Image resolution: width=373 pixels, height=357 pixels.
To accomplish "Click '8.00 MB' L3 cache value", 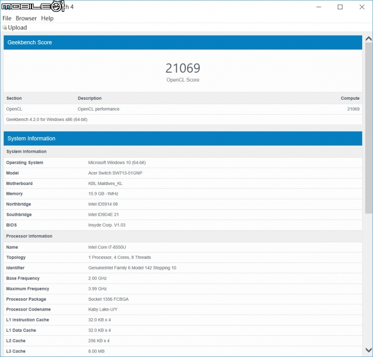I will (x=96, y=351).
